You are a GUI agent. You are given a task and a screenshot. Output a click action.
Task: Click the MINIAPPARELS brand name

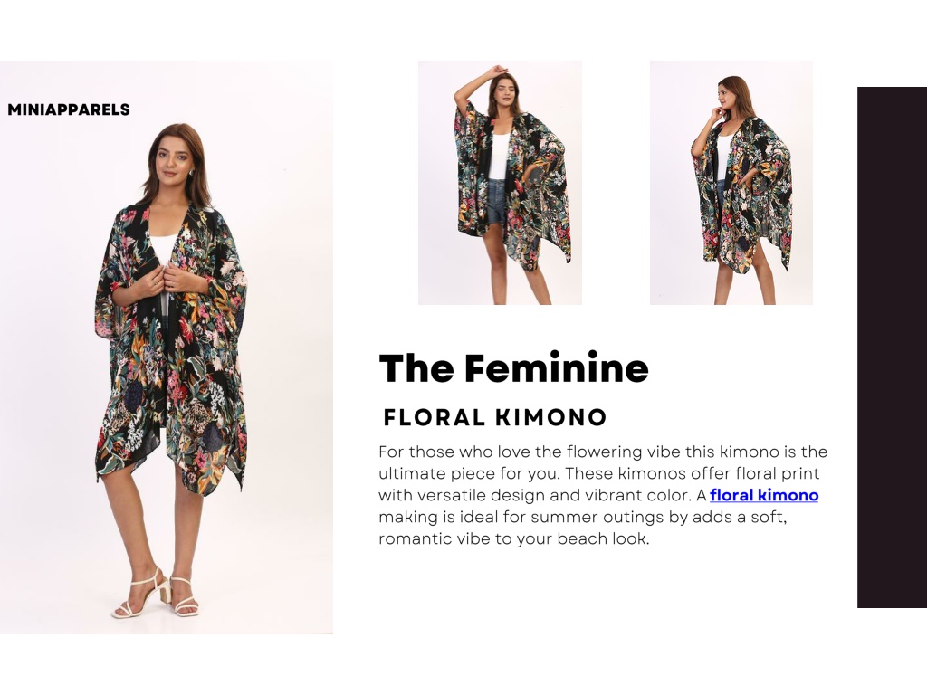69,109
